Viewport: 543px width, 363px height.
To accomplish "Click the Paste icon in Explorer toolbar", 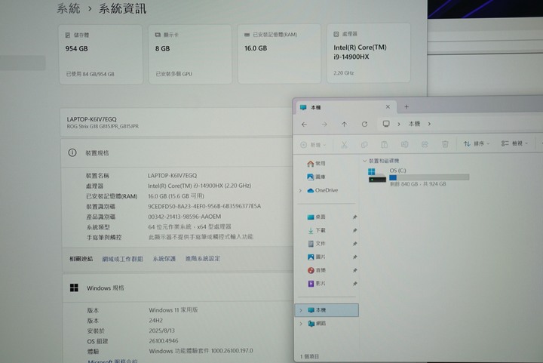I will tap(384, 144).
